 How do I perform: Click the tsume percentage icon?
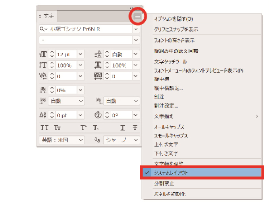(43, 90)
